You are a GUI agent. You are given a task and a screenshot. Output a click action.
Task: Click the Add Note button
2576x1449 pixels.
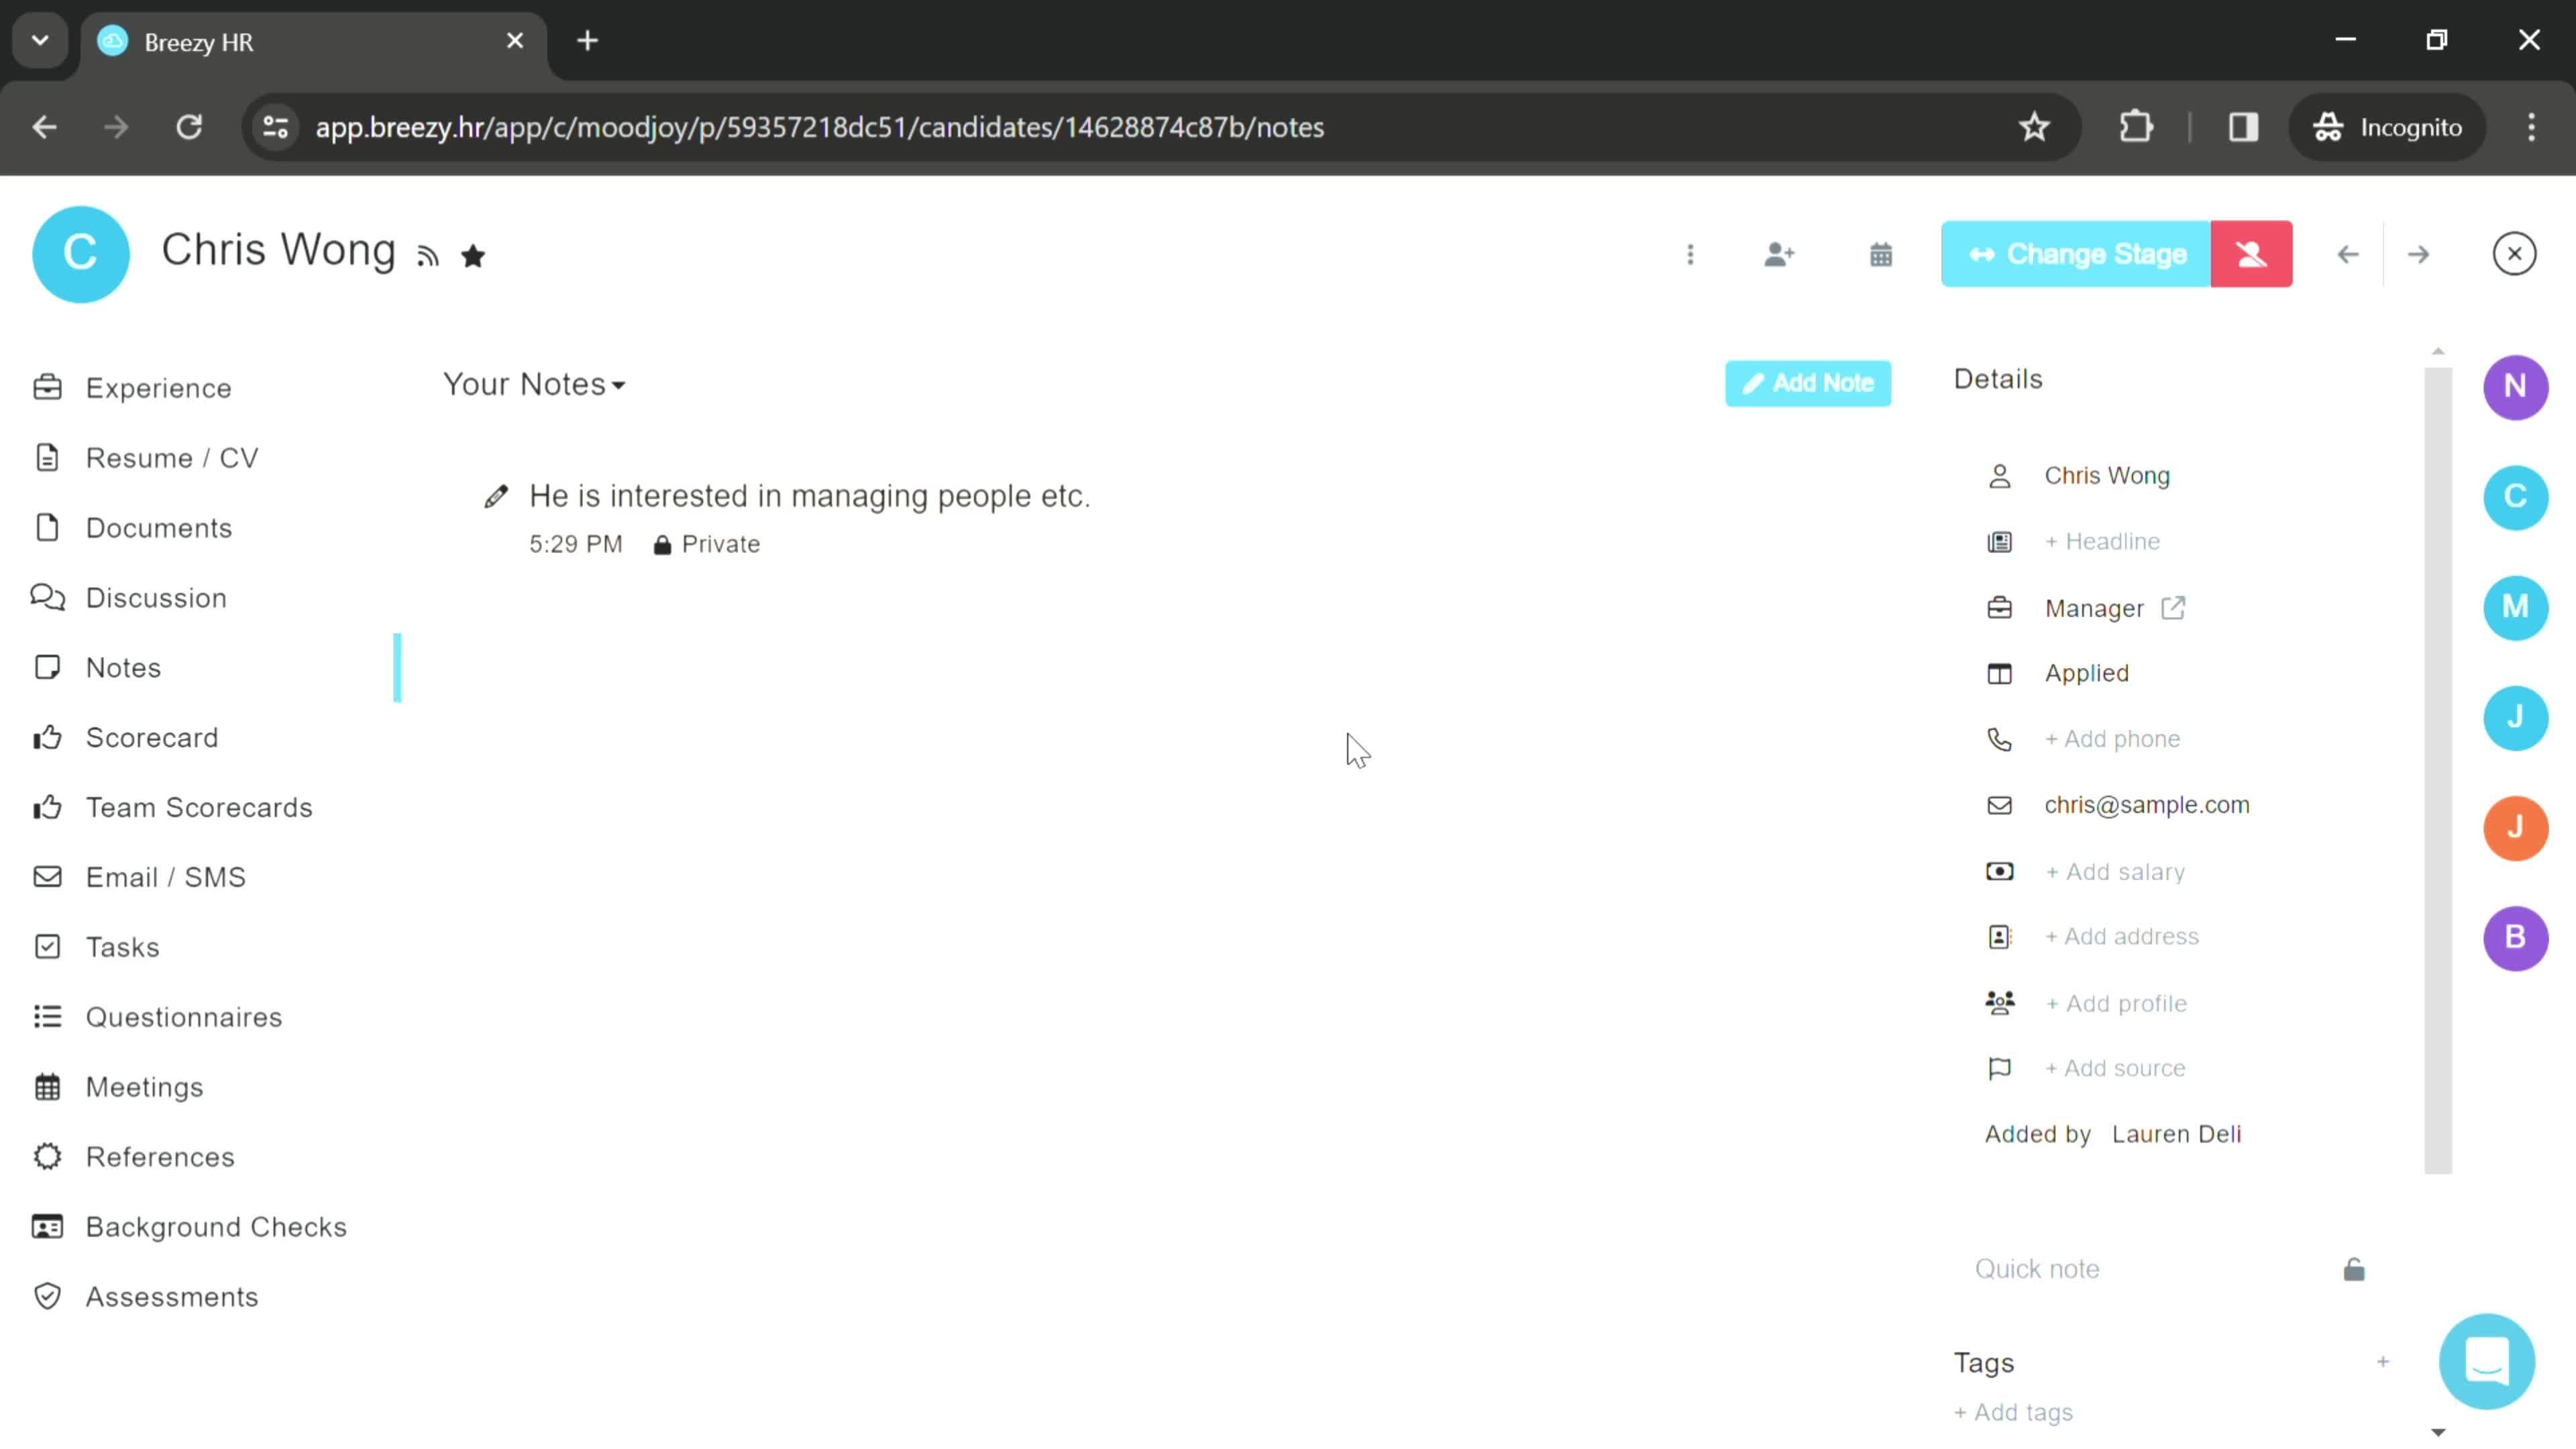point(1807,382)
